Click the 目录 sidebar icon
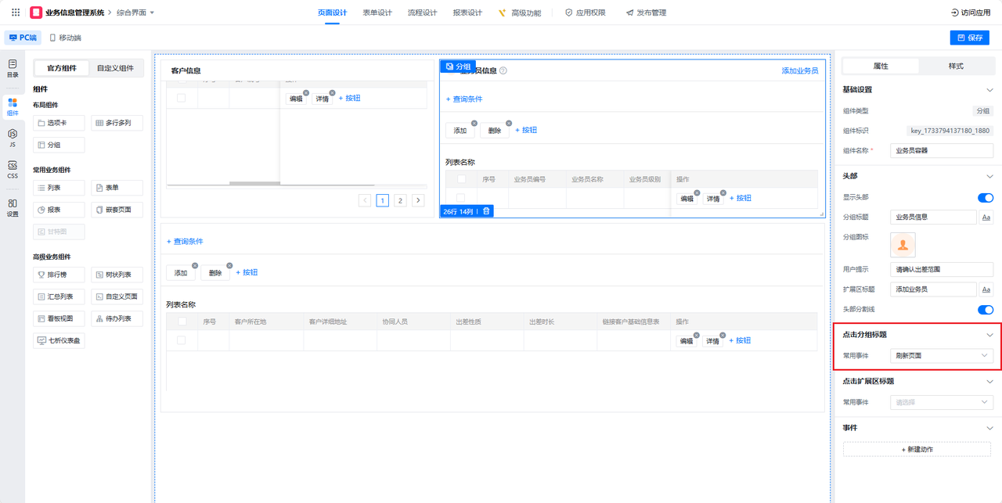This screenshot has height=503, width=1002. tap(13, 68)
